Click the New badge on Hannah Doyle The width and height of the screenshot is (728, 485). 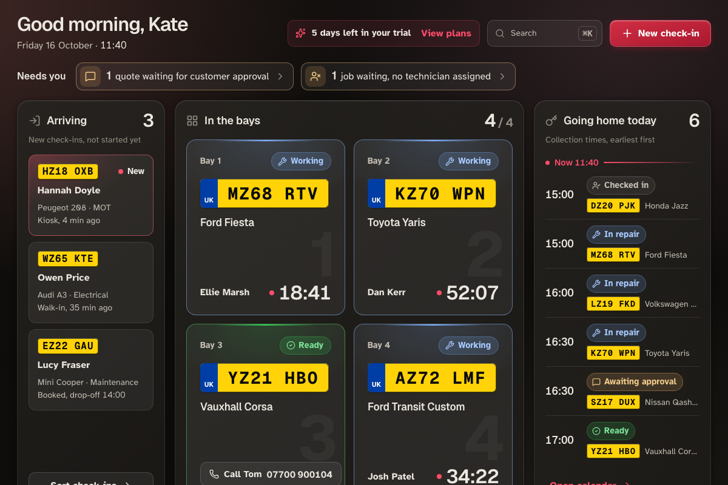131,172
